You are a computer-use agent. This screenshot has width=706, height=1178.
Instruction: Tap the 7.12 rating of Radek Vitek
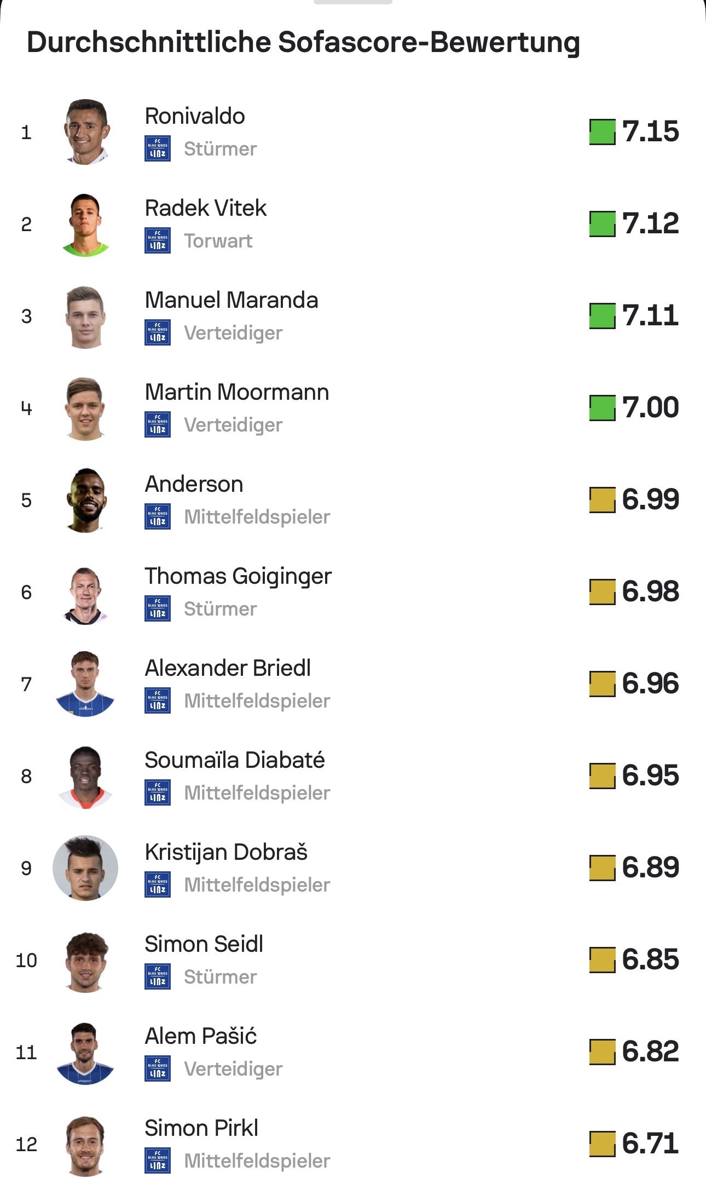pyautogui.click(x=650, y=223)
